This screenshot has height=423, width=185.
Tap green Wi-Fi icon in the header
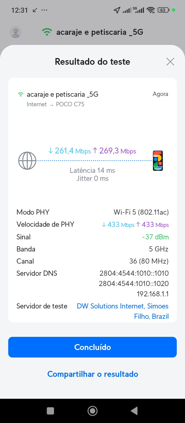point(47,32)
